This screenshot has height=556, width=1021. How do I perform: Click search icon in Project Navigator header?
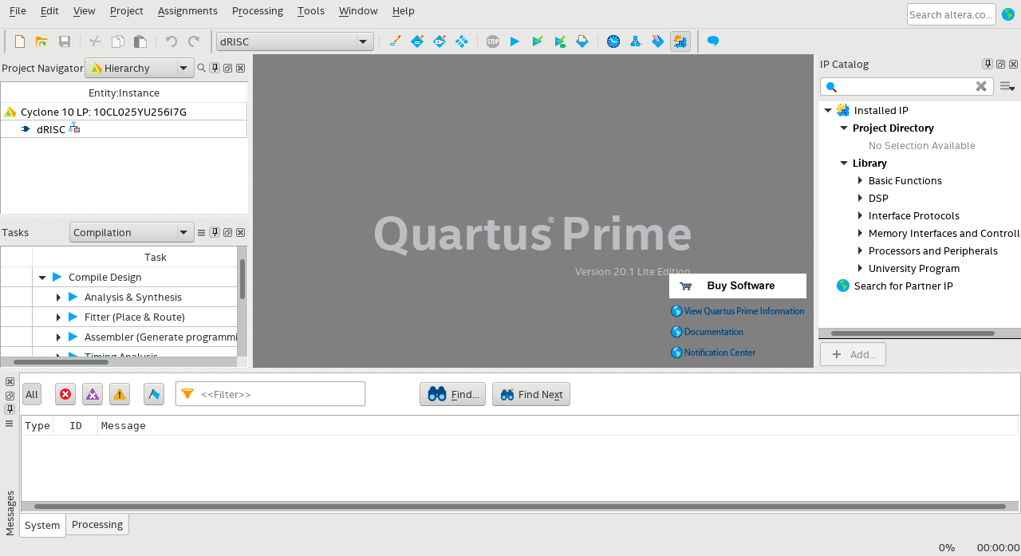click(202, 68)
